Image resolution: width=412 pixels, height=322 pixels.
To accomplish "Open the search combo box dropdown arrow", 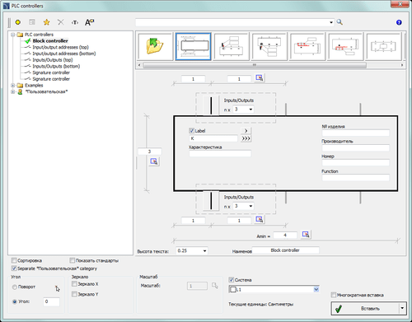I will click(331, 22).
